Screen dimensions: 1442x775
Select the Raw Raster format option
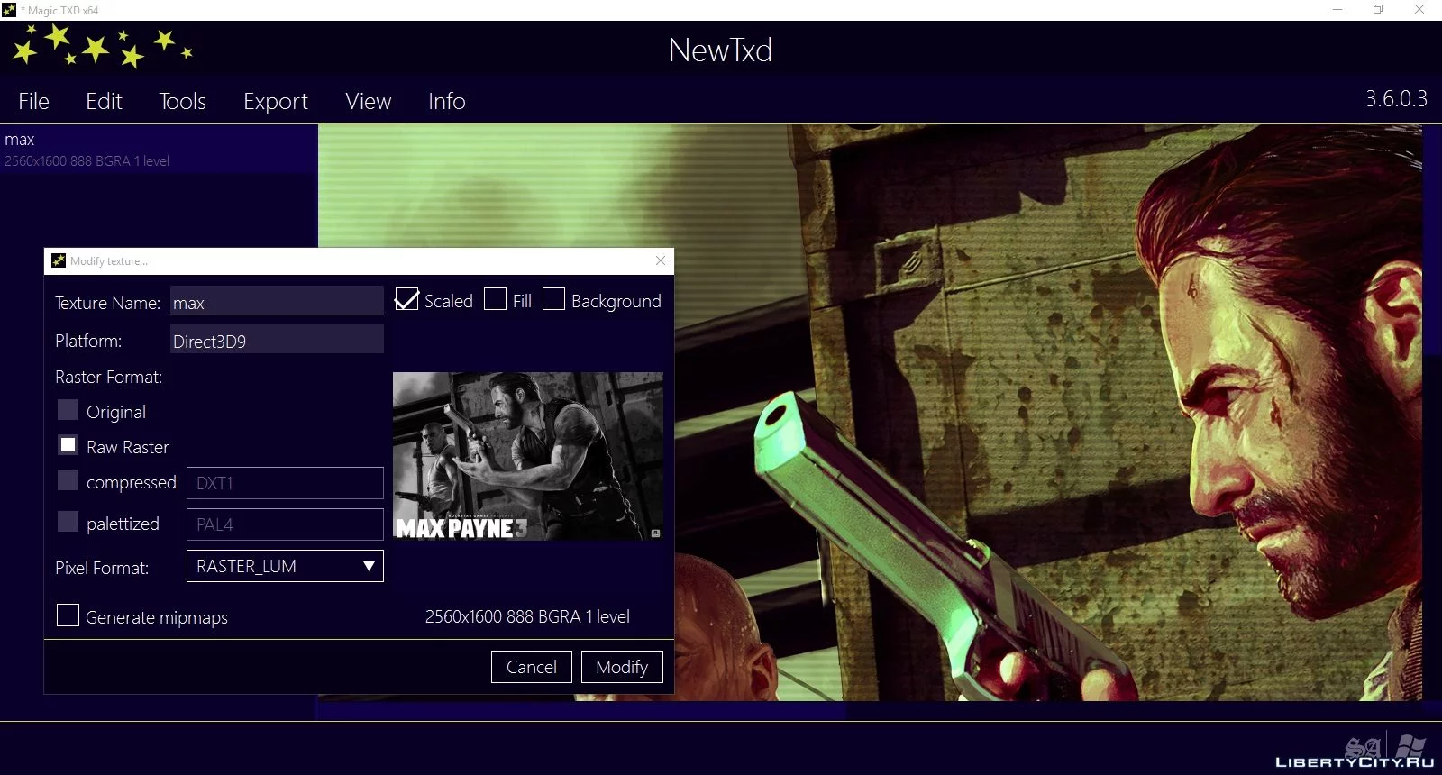[68, 445]
